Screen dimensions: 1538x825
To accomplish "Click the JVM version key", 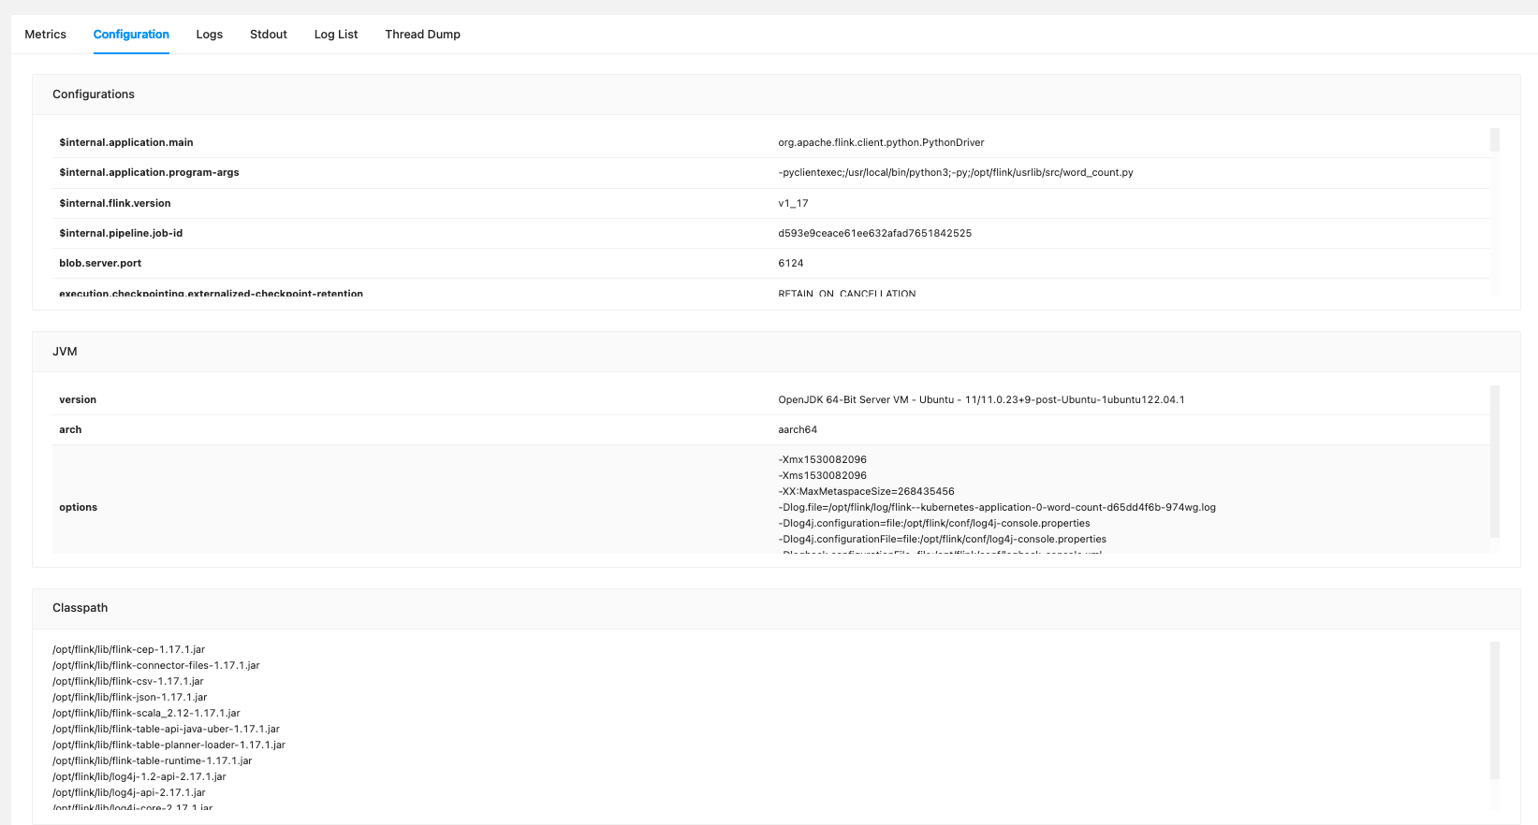I will [x=78, y=399].
